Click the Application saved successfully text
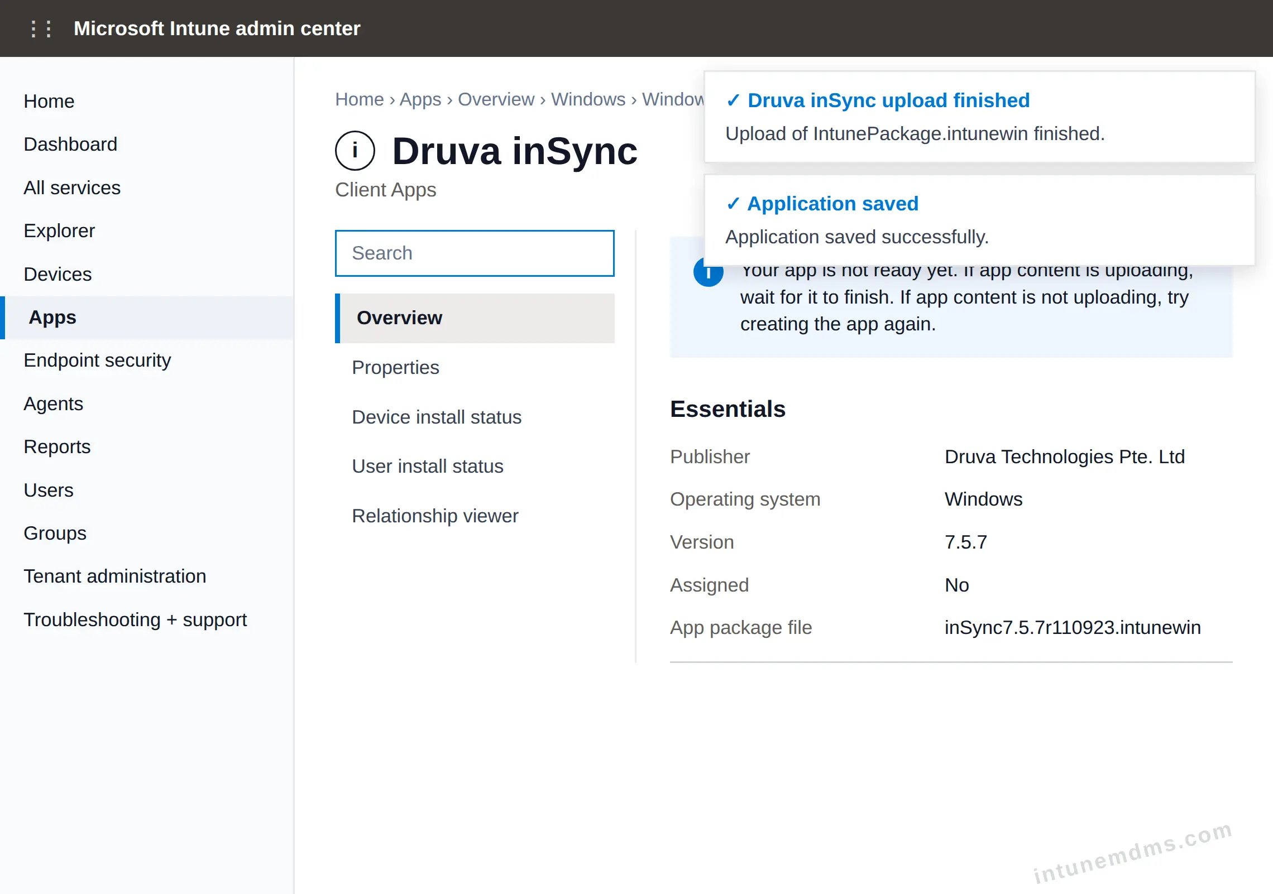This screenshot has width=1273, height=894. 857,237
